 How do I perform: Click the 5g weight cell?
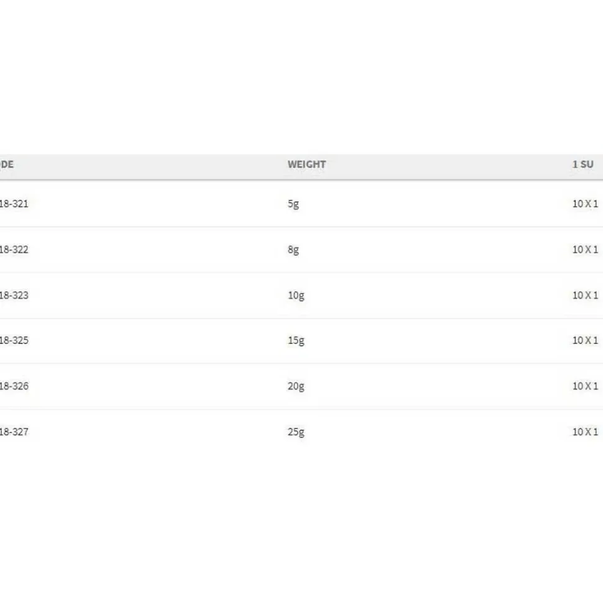coord(293,204)
